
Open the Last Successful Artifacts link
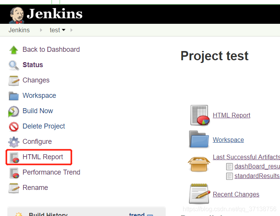(246, 157)
